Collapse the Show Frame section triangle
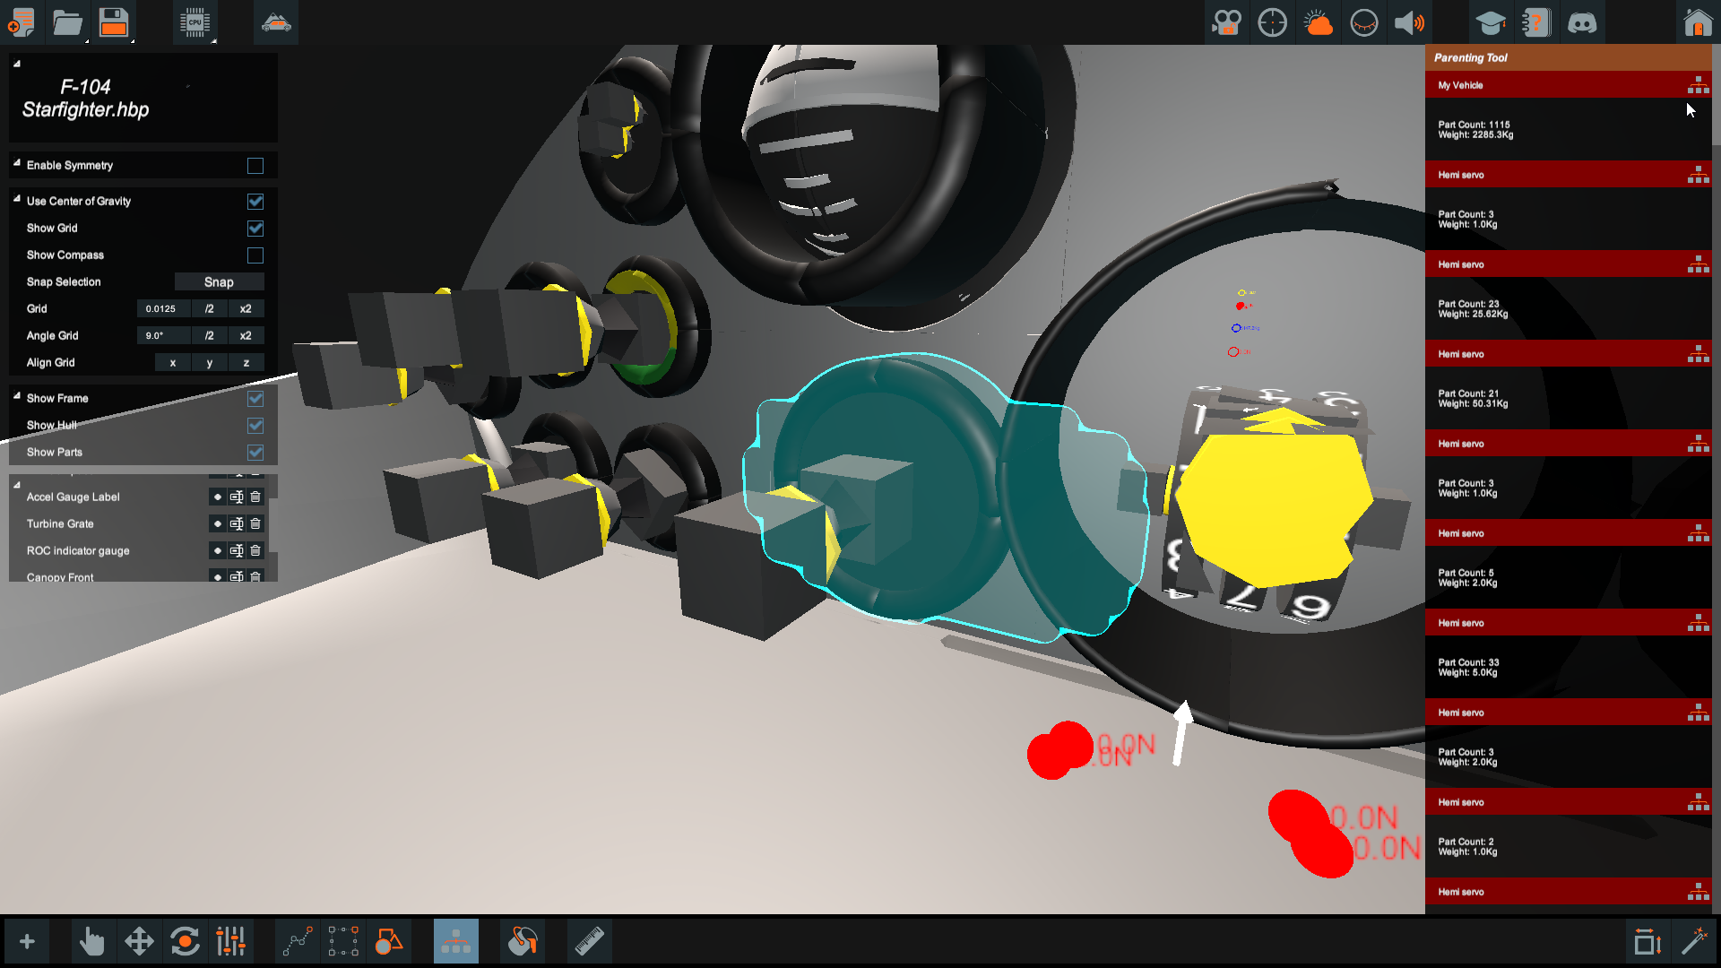The width and height of the screenshot is (1721, 968). point(17,395)
